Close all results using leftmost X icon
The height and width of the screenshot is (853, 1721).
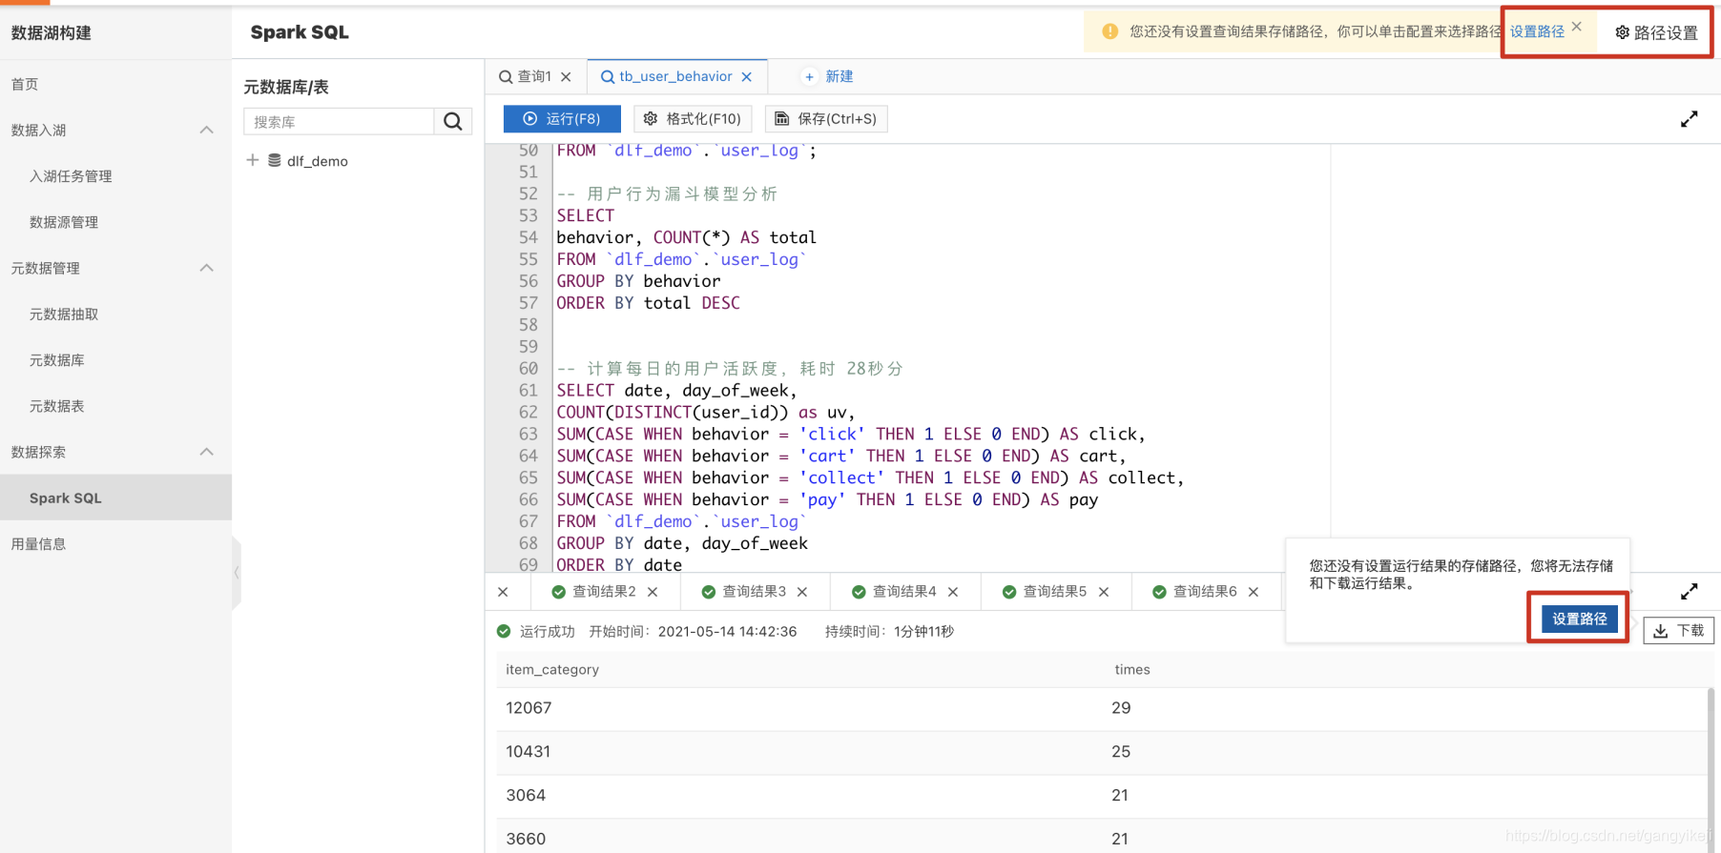tap(503, 592)
